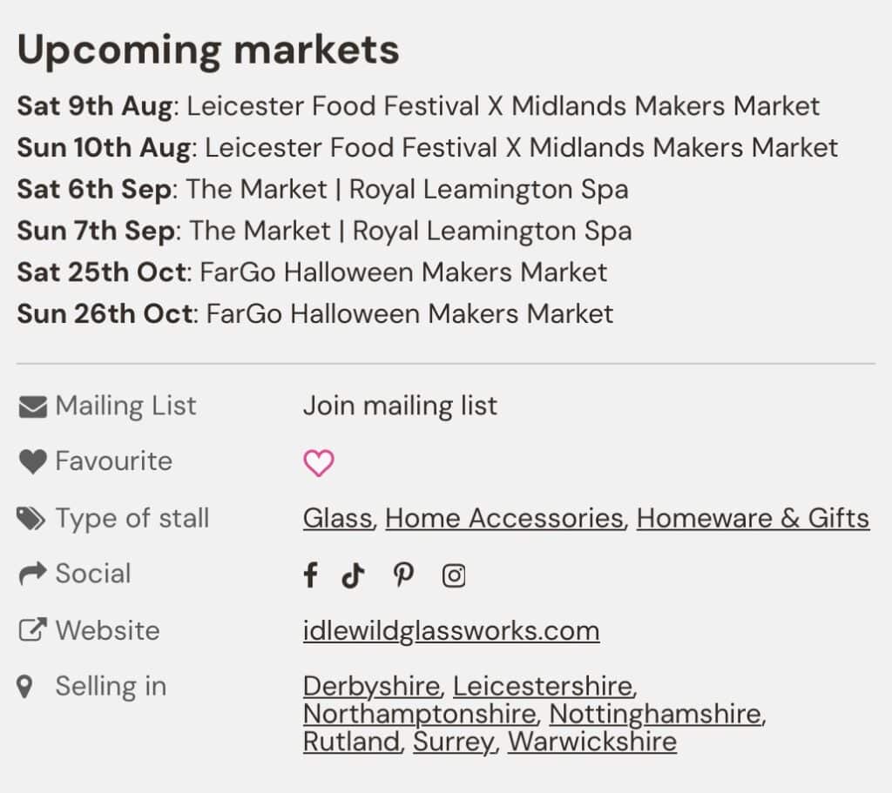Click the Mailing List envelope icon
Viewport: 892px width, 793px height.
(32, 407)
